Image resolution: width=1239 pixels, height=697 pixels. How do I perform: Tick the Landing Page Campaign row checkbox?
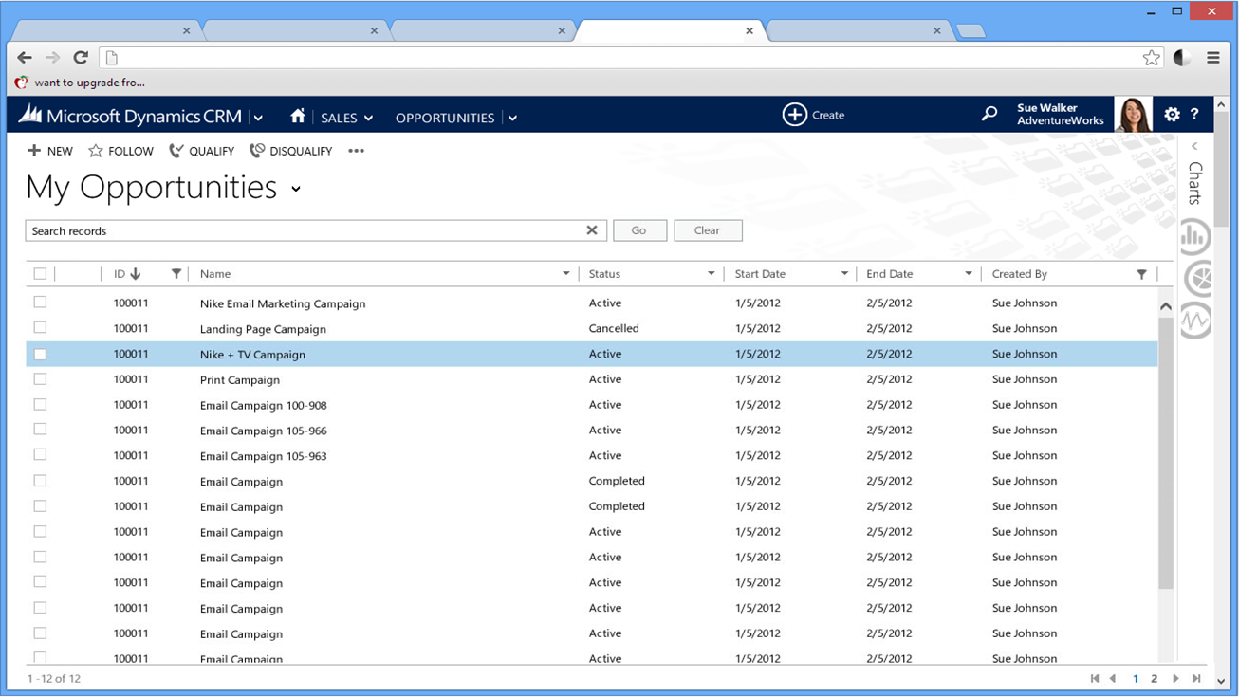pos(40,328)
